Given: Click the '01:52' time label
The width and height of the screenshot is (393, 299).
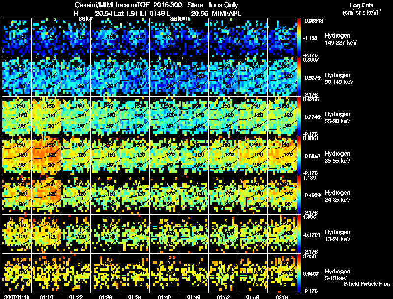Looking at the screenshot, I should click(x=224, y=297).
